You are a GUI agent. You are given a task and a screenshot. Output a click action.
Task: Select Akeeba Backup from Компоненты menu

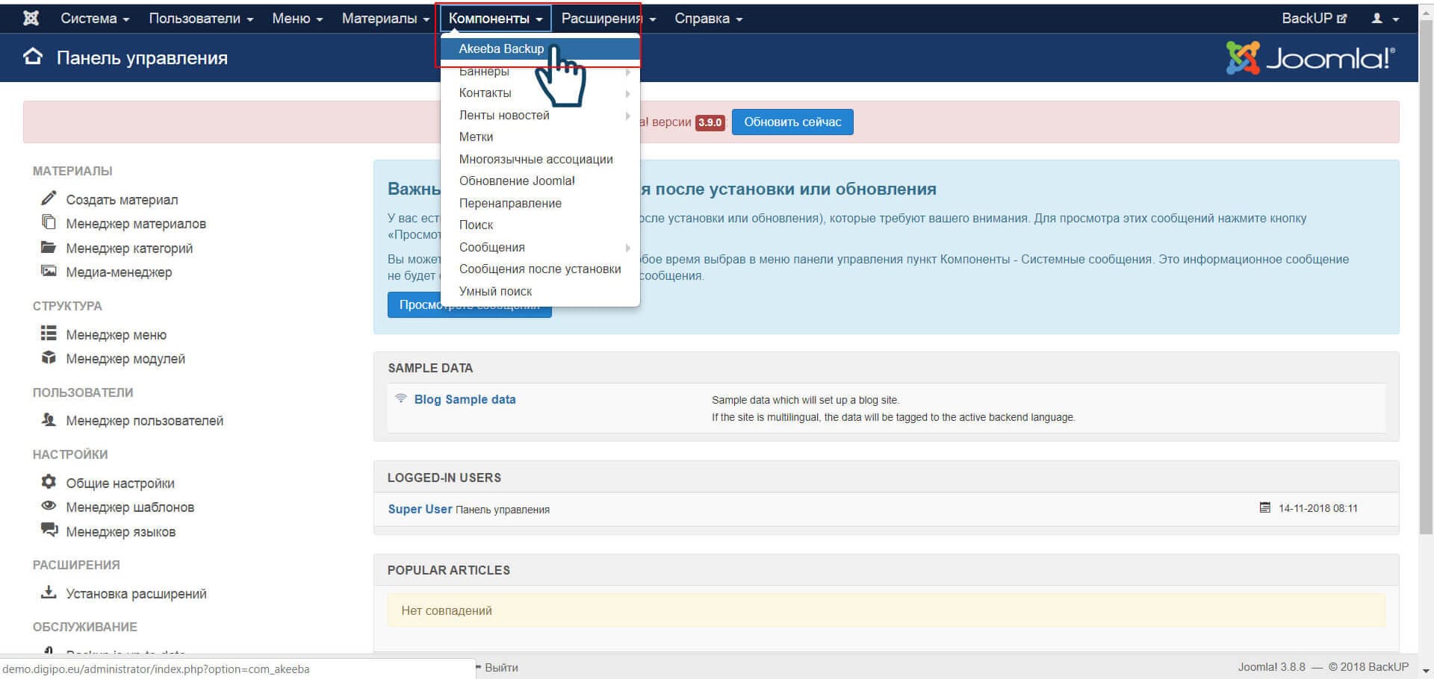tap(501, 48)
